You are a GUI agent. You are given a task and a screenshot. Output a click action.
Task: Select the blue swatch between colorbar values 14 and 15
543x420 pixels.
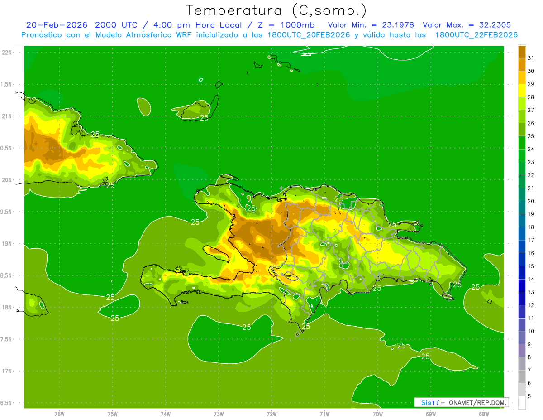click(522, 273)
